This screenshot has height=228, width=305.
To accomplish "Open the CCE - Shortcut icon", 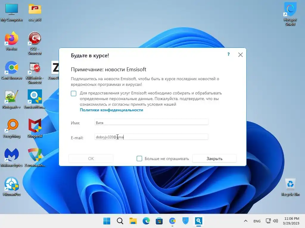I will click(35, 43).
